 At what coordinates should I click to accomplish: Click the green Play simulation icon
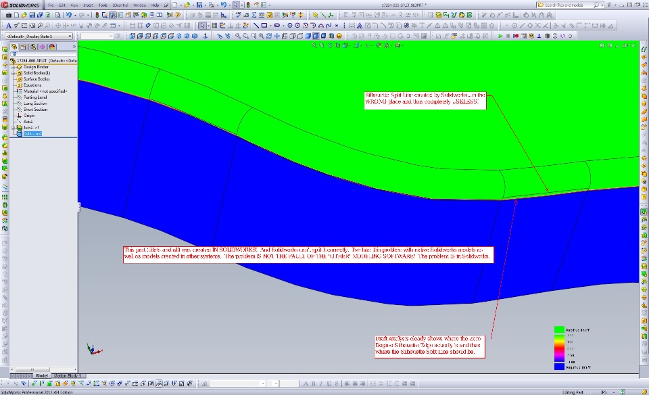[500, 36]
